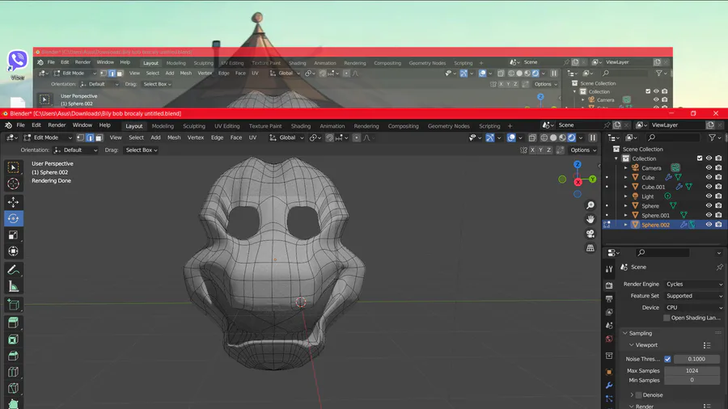Enable vertex select mode
The width and height of the screenshot is (728, 409).
coord(80,137)
